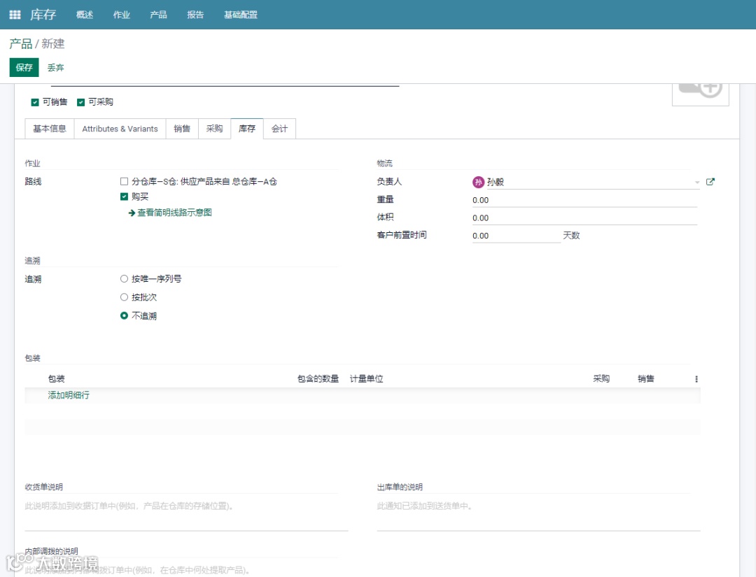Viewport: 756px width, 577px height.
Task: Click the 丢弃 button
Action: coord(55,67)
